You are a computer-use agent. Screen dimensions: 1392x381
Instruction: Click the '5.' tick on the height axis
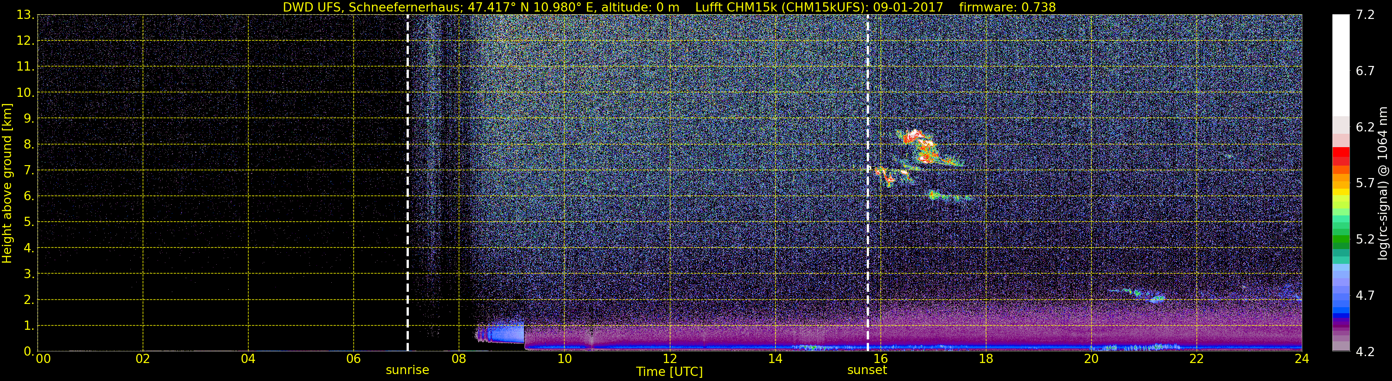coord(28,222)
